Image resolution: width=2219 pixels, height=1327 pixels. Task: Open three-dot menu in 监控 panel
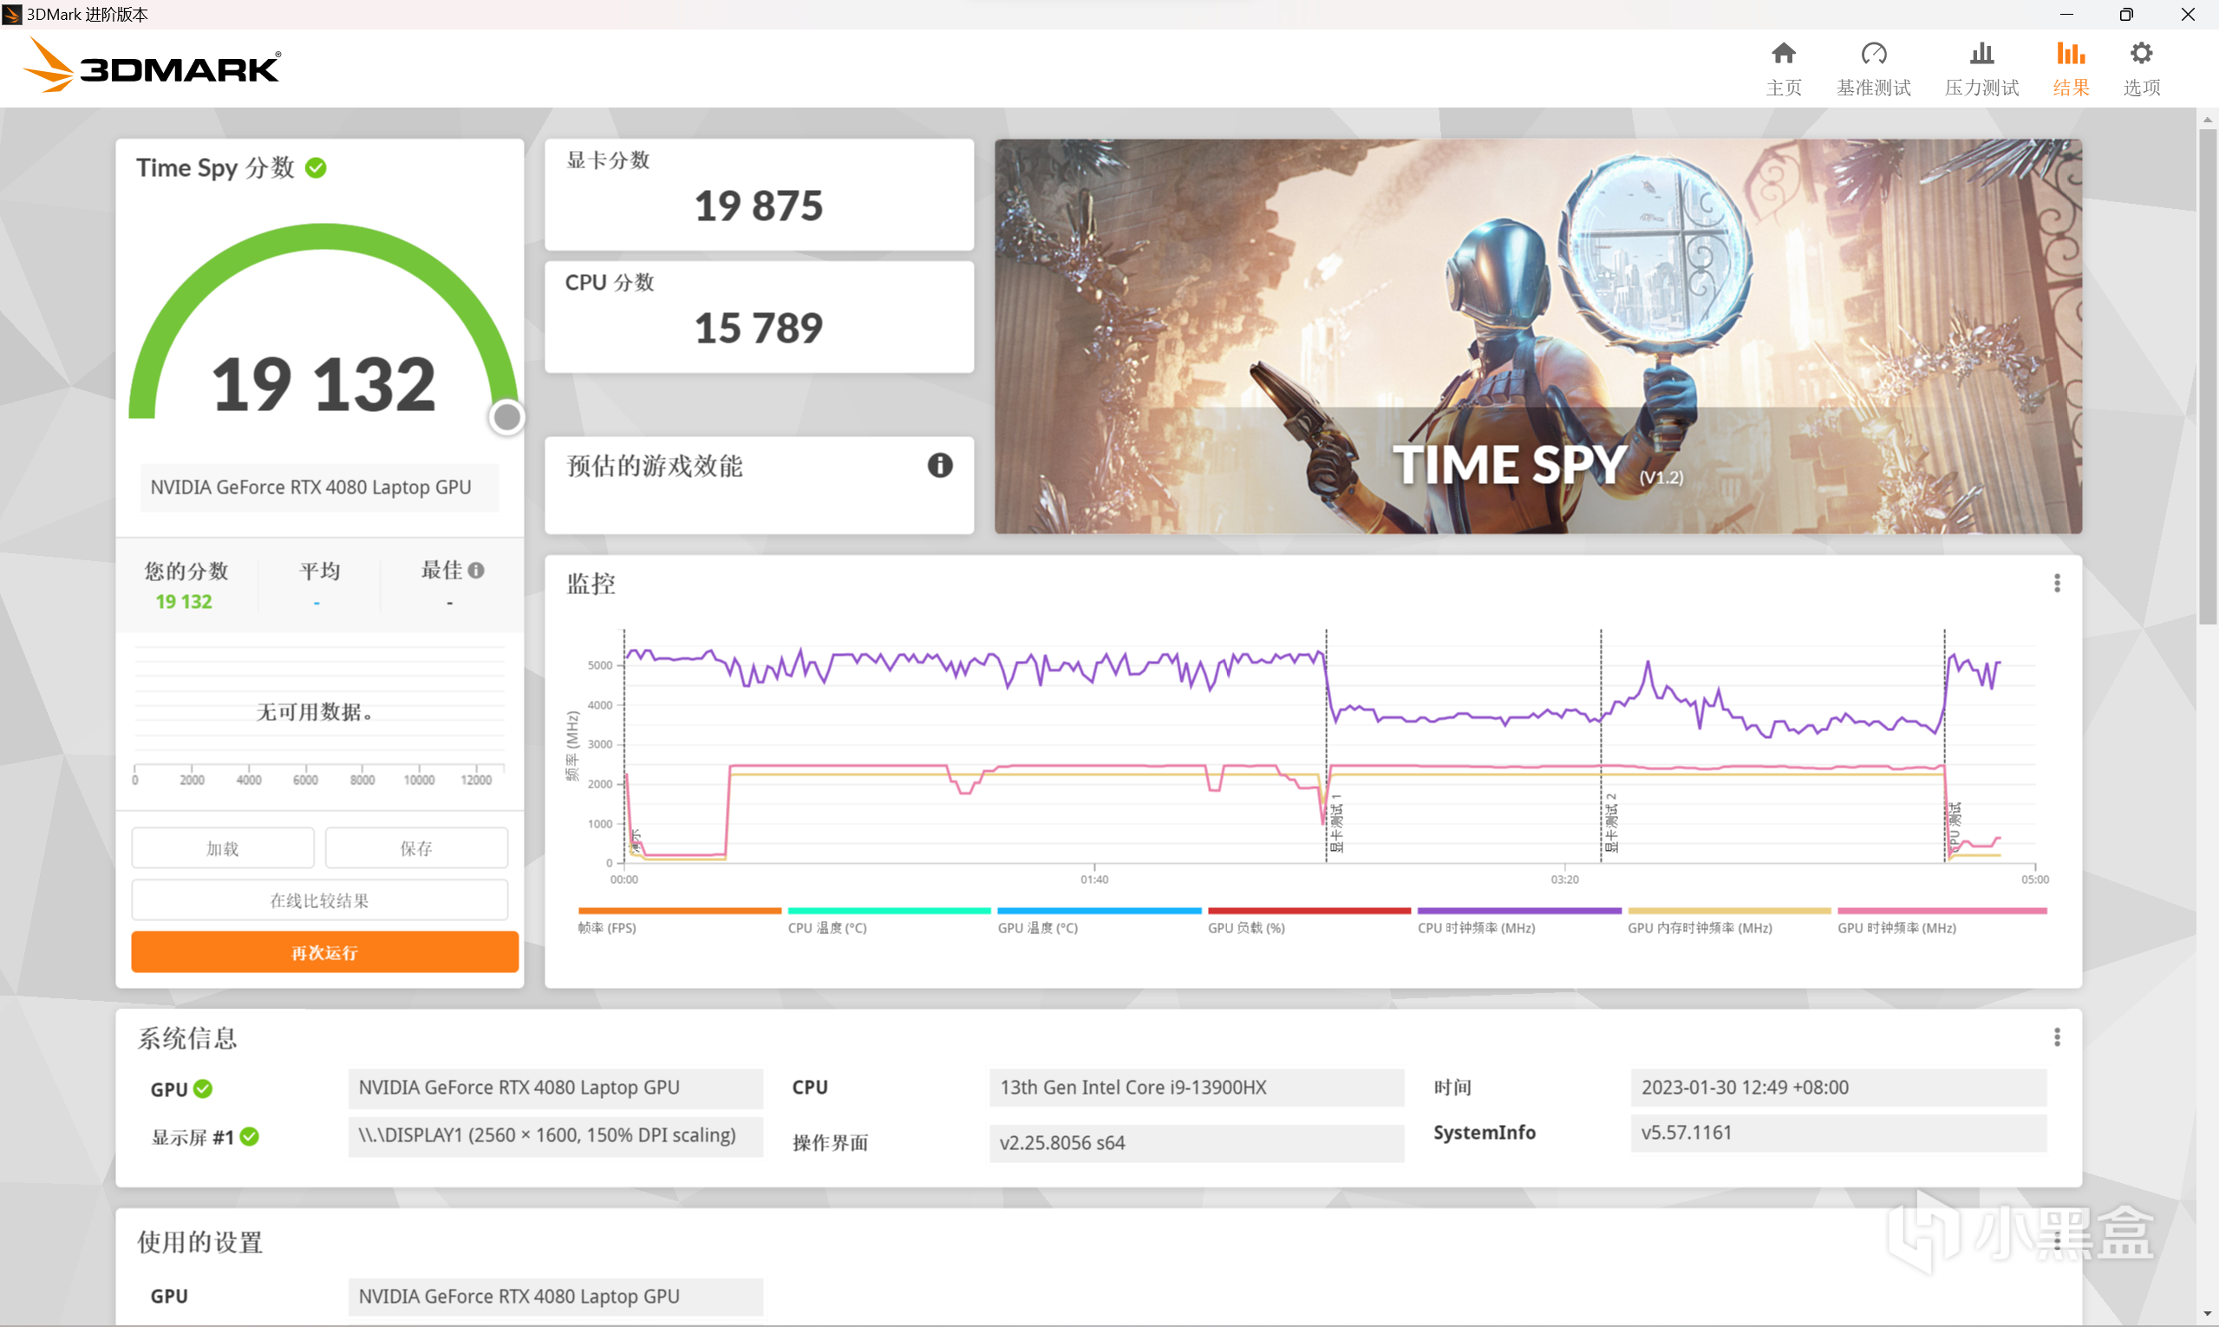(2056, 584)
